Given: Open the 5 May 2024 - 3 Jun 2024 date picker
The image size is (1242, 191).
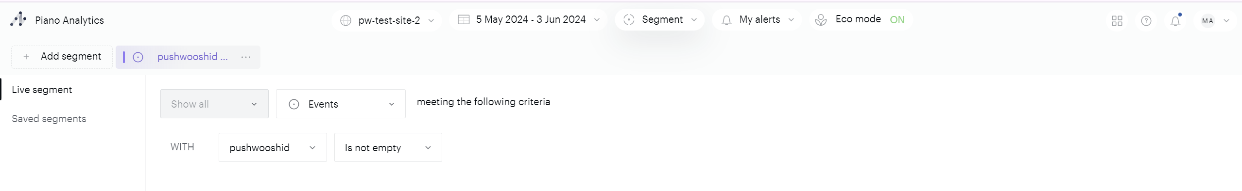Looking at the screenshot, I should coord(528,19).
